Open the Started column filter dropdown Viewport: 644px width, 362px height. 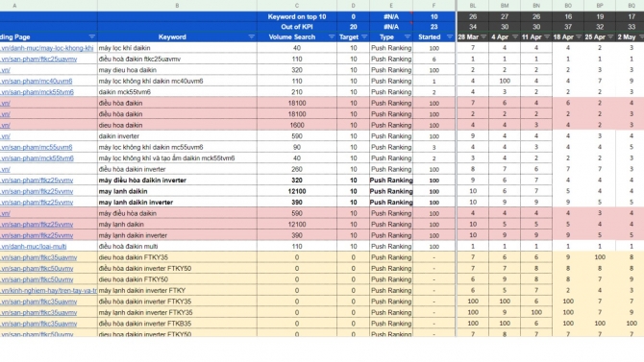click(x=450, y=36)
